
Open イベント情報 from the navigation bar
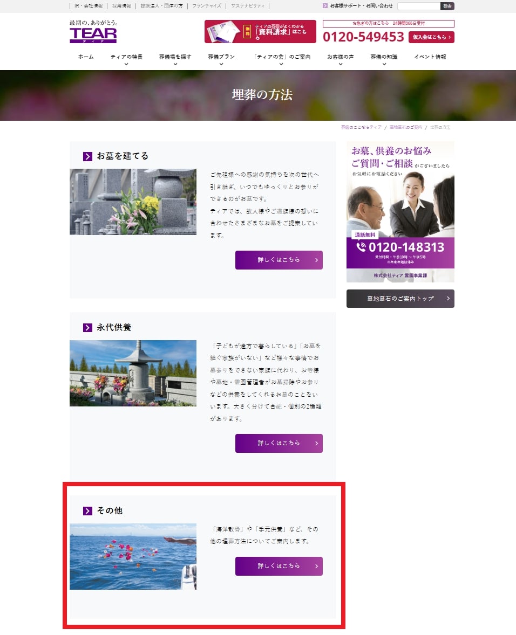430,57
